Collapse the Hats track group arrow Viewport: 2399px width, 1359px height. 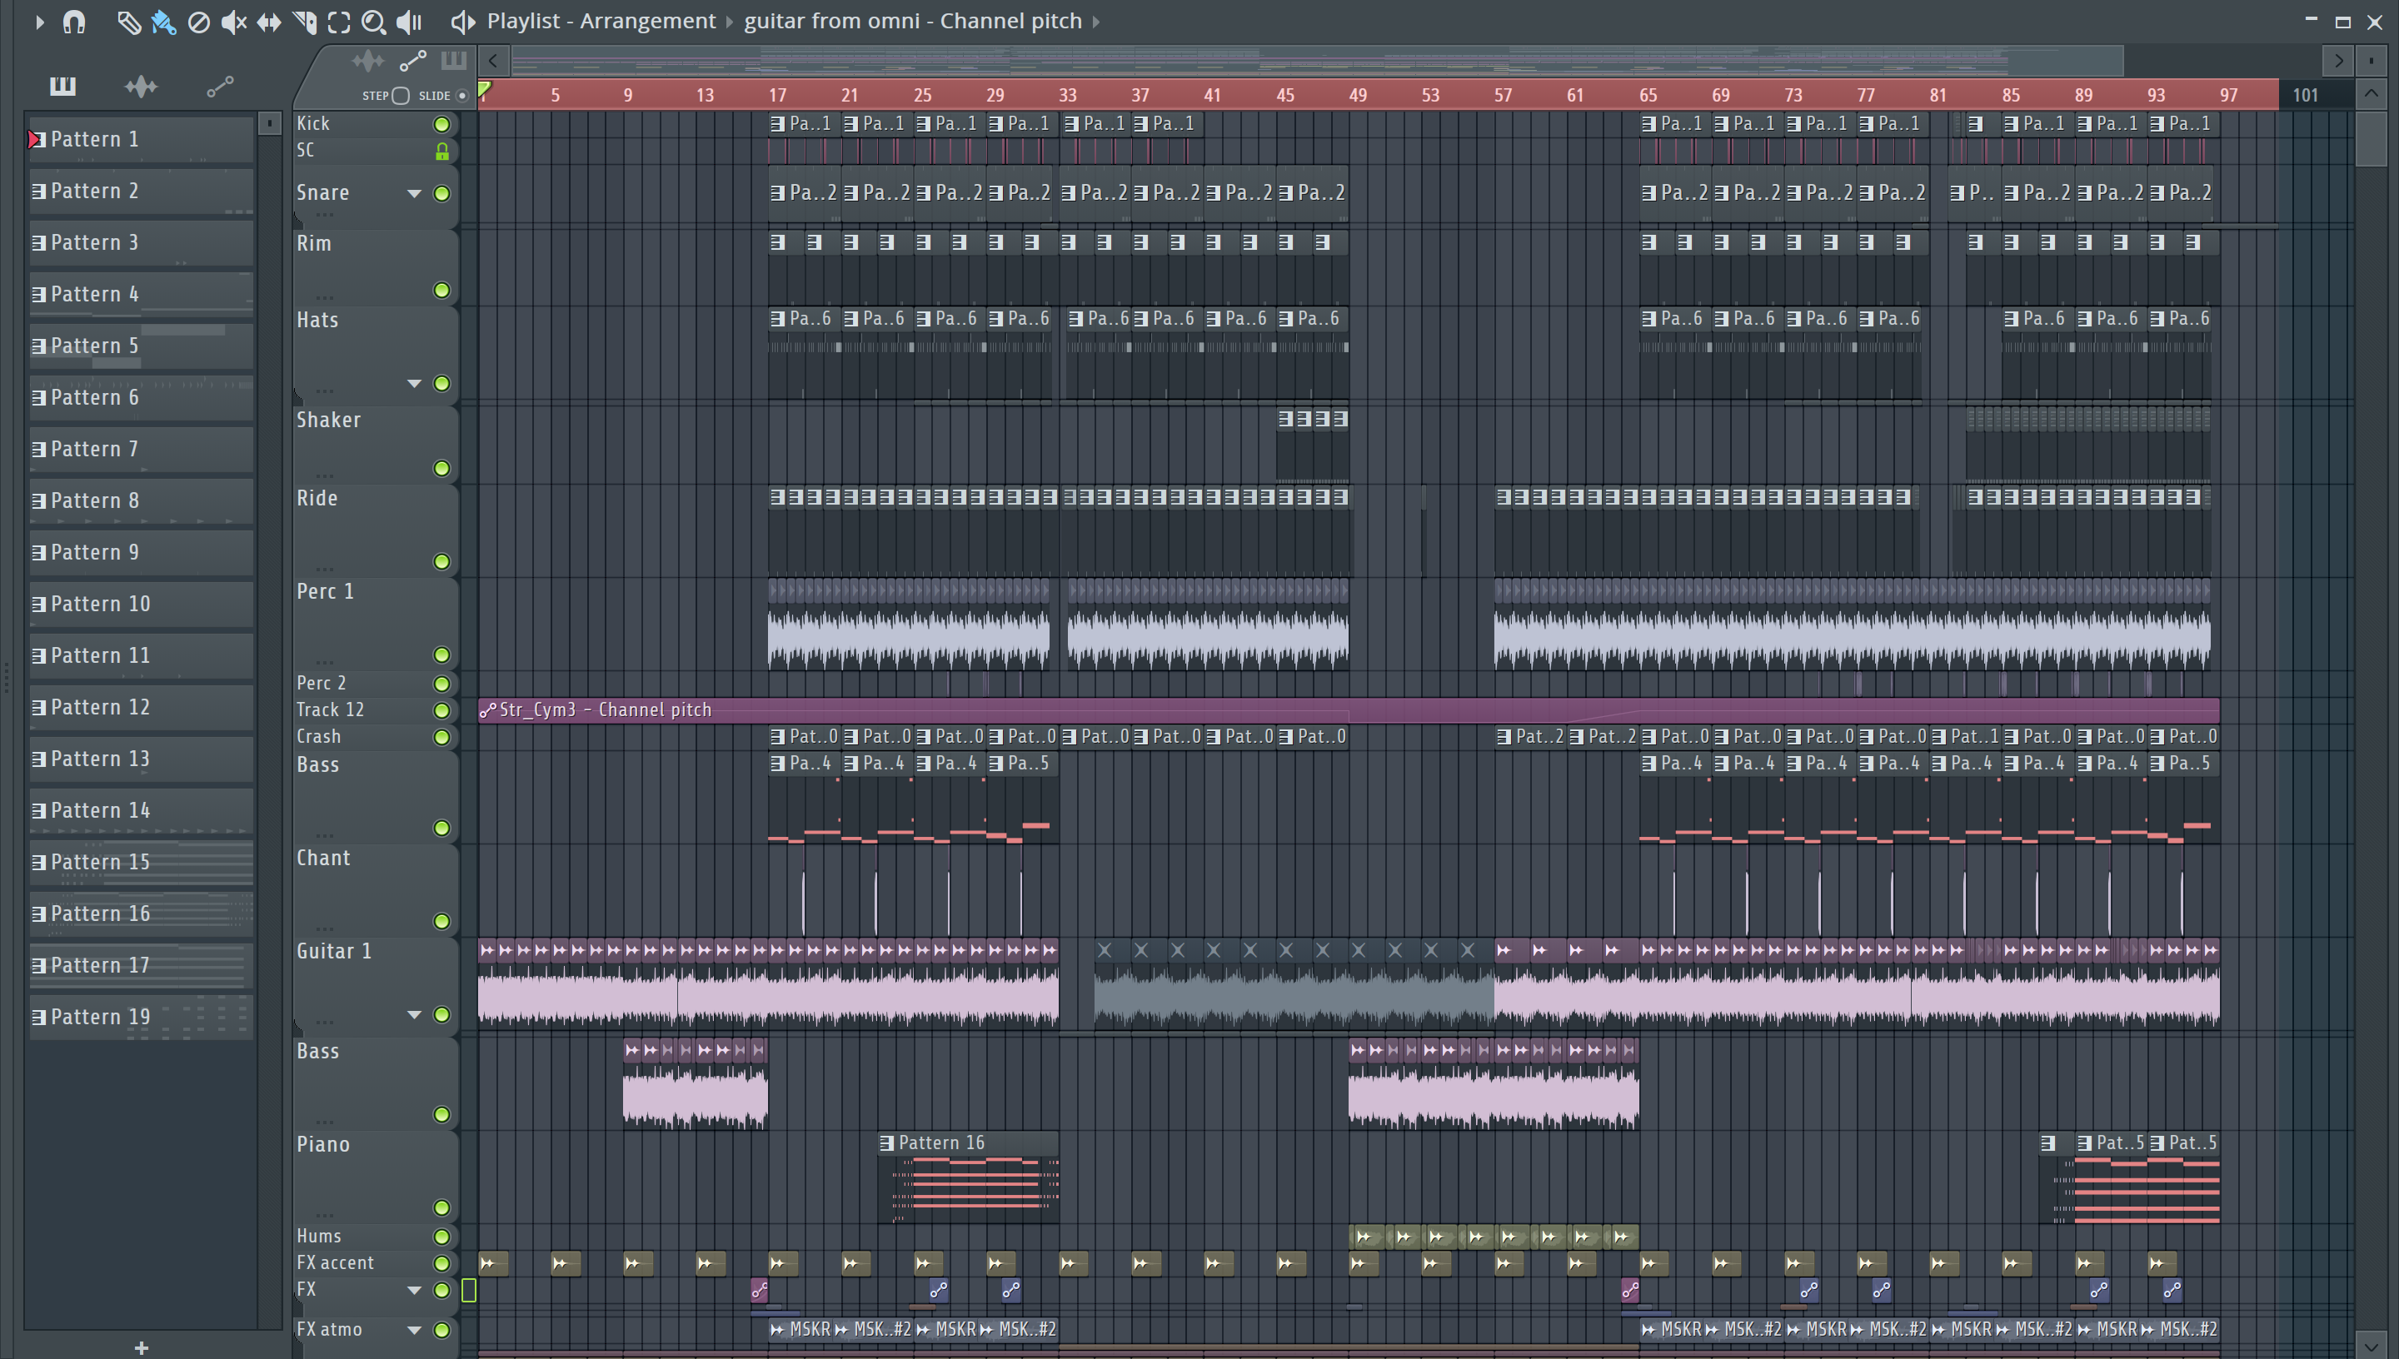pos(413,384)
